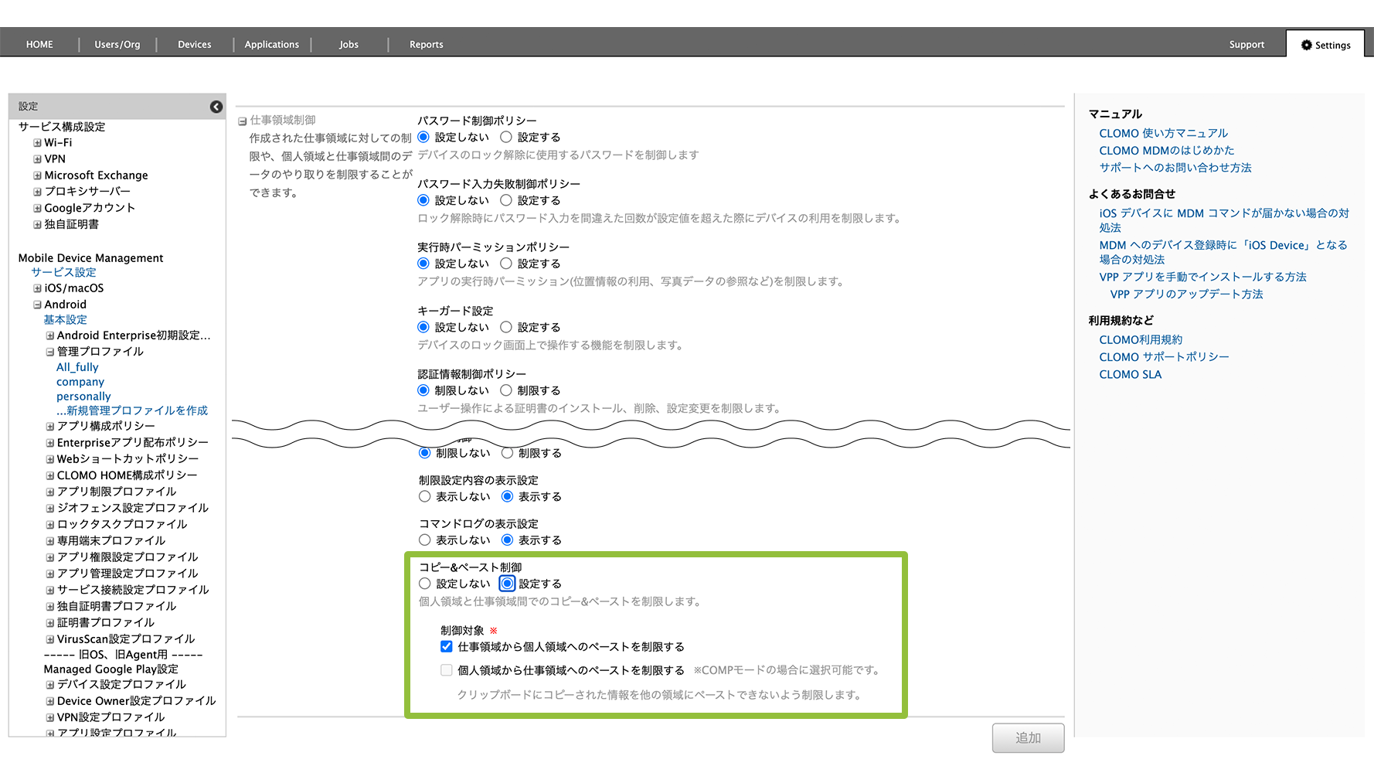Expand the iOS/macOS tree node
The image size is (1374, 773).
pyautogui.click(x=37, y=288)
